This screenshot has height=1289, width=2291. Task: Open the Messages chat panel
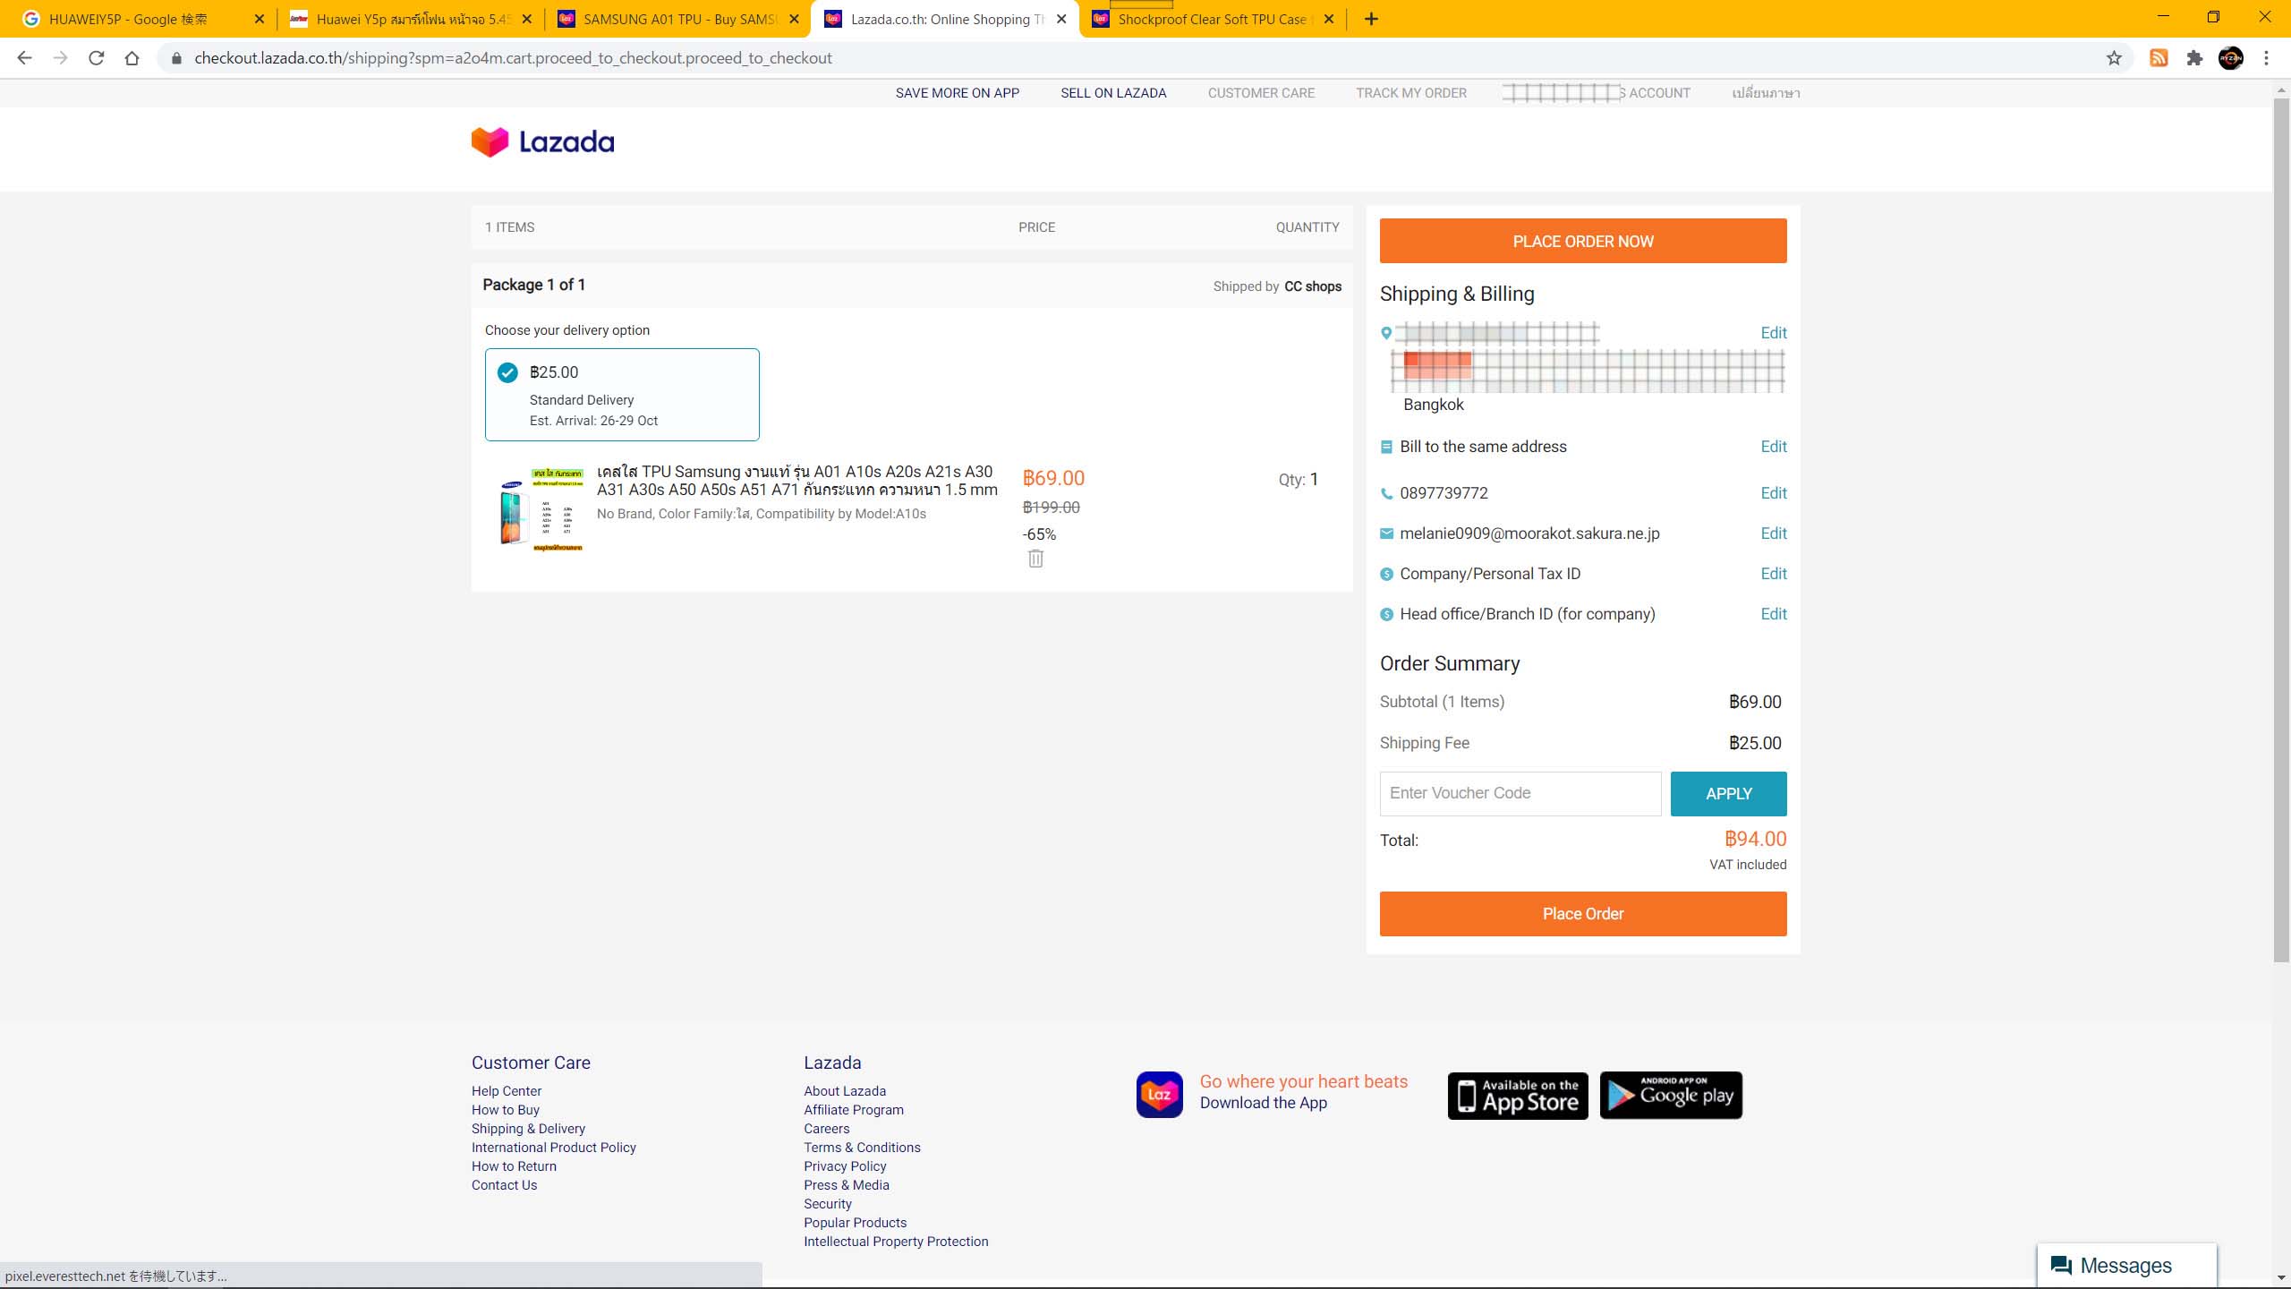[x=2126, y=1266]
